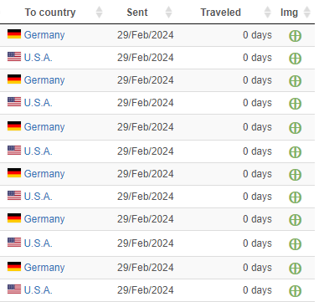Open image icon in fourth row
The width and height of the screenshot is (324, 302).
click(295, 104)
